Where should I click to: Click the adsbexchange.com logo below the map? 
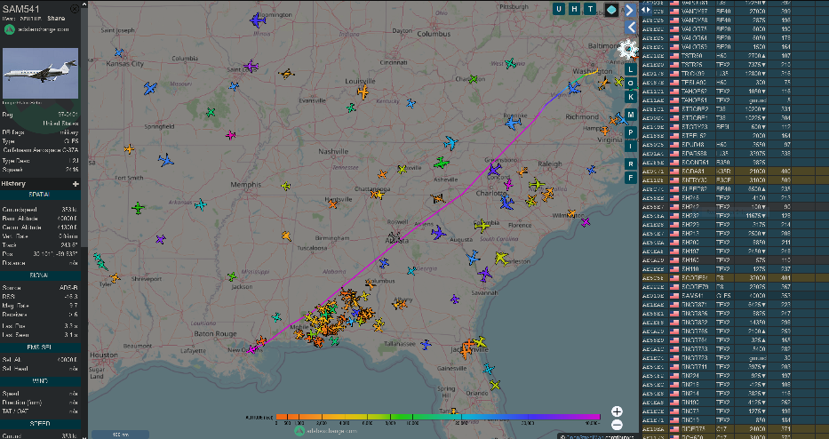[x=325, y=430]
